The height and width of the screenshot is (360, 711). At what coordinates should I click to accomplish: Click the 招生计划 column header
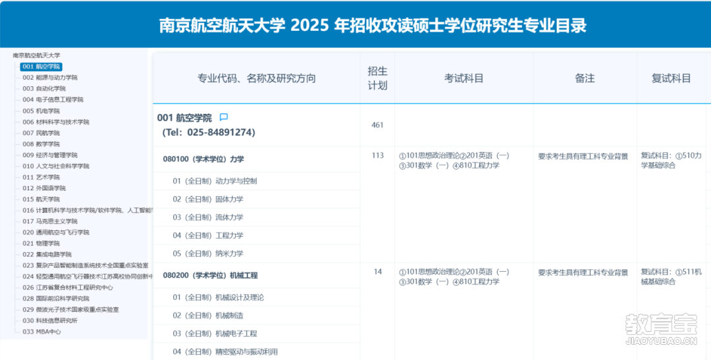[x=377, y=78]
